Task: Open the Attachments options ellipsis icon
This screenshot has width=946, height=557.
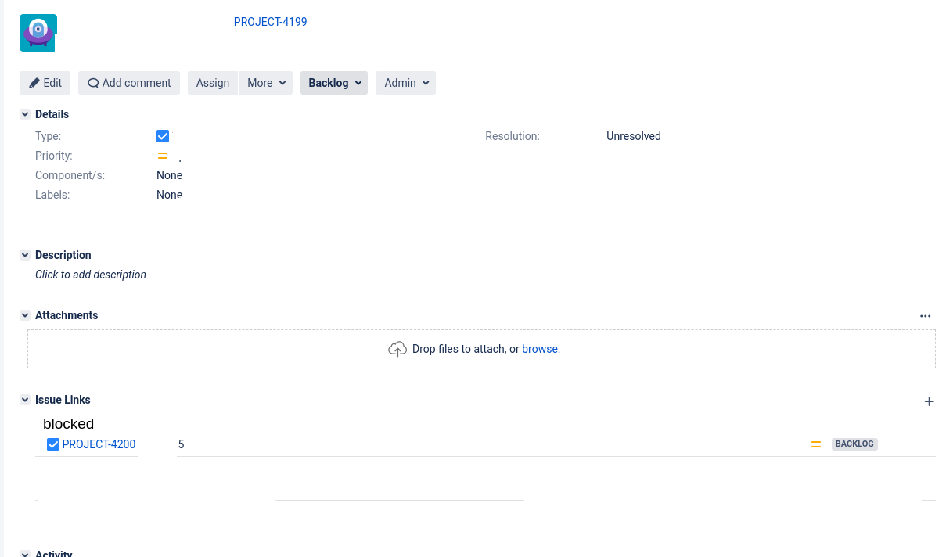Action: 926,315
